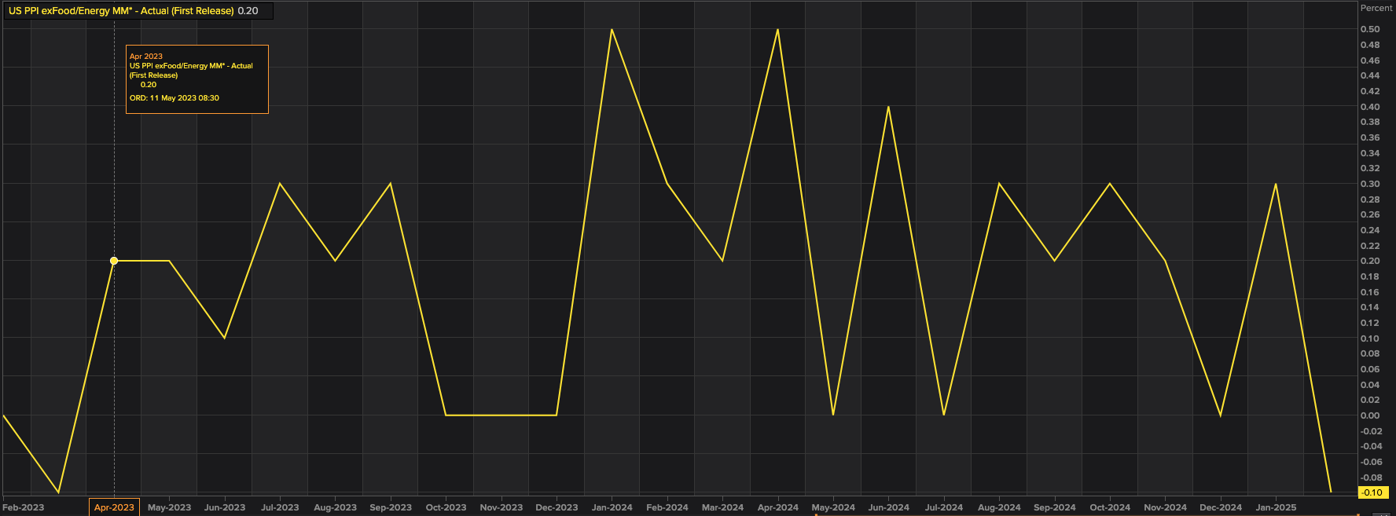Select Apr-2024 on the time axis

(x=777, y=507)
